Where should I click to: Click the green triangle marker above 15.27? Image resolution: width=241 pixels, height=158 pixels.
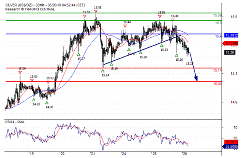pos(79,54)
